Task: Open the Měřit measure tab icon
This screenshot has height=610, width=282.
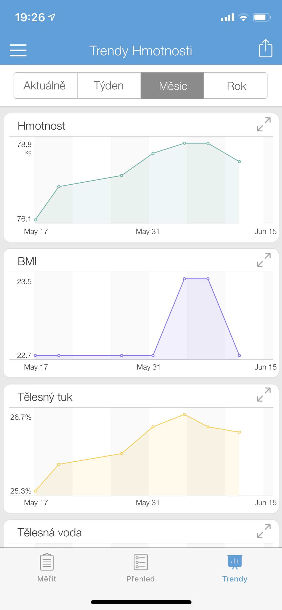Action: (47, 562)
